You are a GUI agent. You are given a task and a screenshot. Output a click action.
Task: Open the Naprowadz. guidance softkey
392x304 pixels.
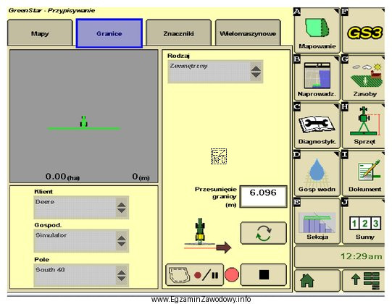point(317,78)
